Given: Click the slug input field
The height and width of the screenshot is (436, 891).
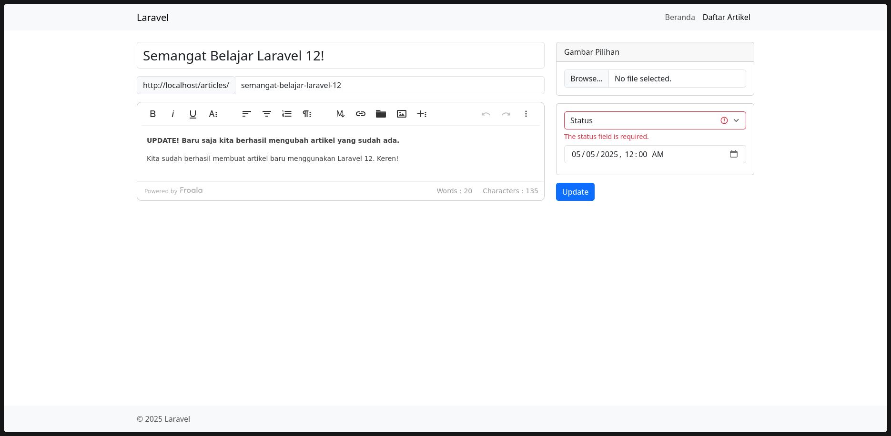Looking at the screenshot, I should click(x=390, y=85).
